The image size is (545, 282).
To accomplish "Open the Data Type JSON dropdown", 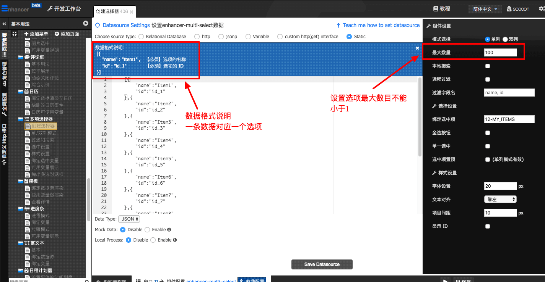I will [x=129, y=219].
